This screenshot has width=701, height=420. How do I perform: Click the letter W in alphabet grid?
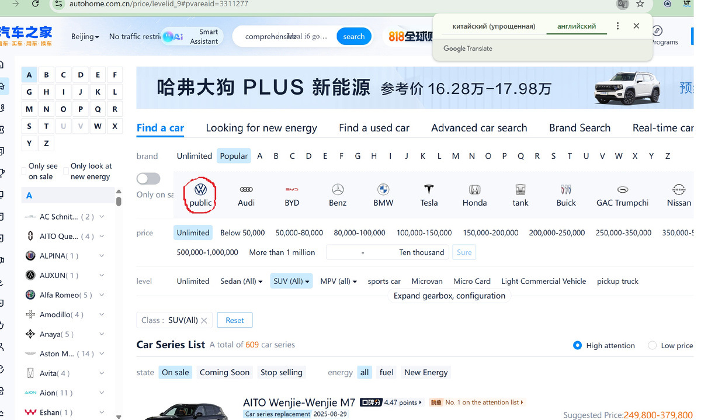pyautogui.click(x=98, y=126)
